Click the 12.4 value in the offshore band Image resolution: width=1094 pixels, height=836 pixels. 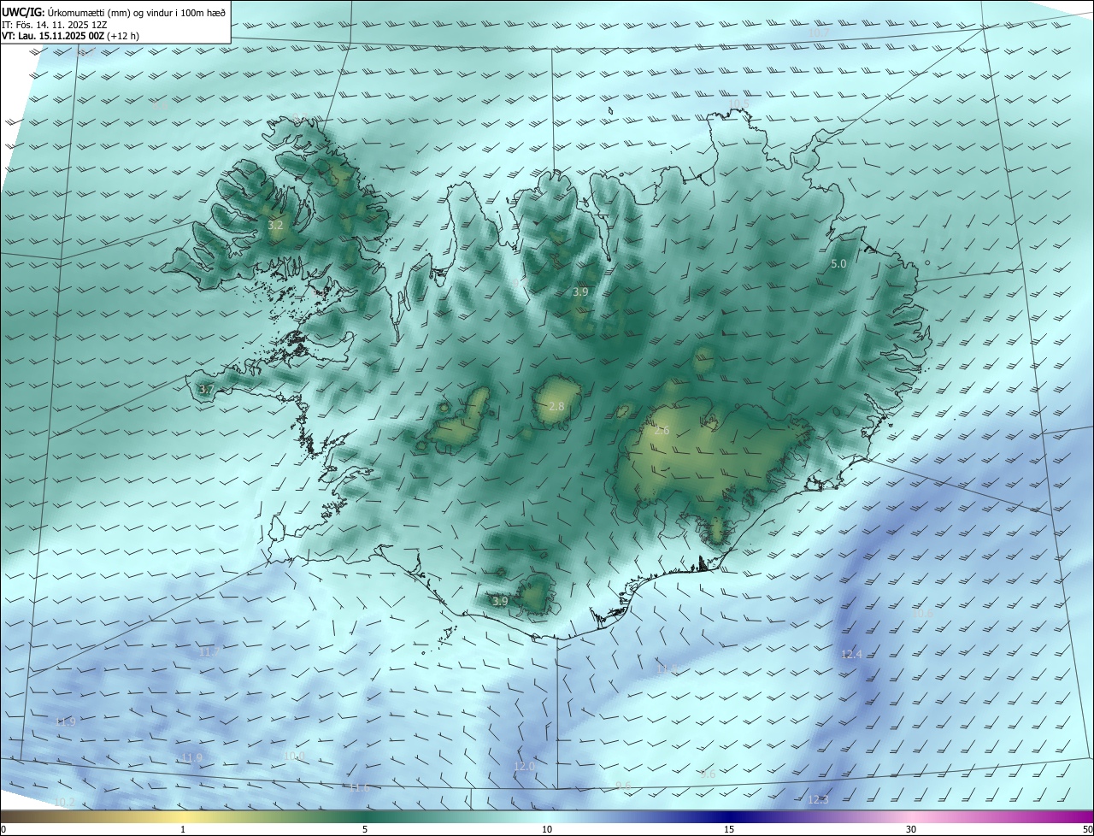point(851,655)
